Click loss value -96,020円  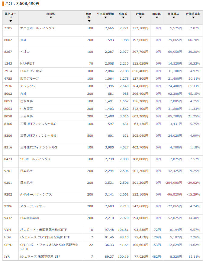(x=174, y=194)
